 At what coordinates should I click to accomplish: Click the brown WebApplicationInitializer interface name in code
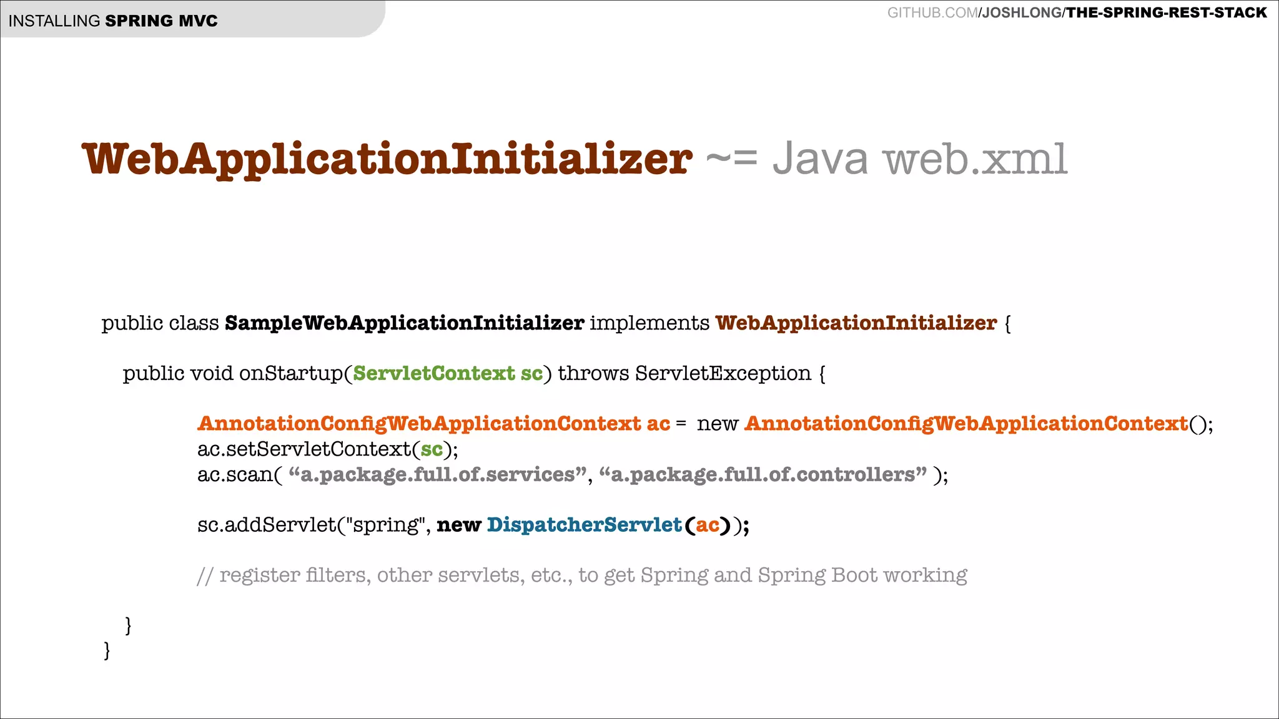point(856,323)
